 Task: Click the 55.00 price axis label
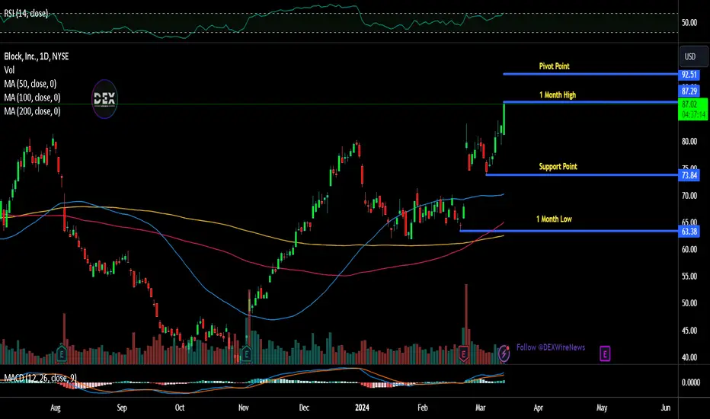point(689,276)
